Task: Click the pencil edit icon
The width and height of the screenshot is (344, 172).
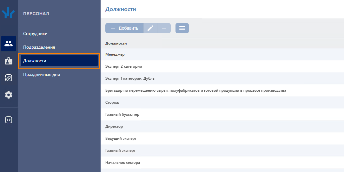Action: (x=150, y=28)
